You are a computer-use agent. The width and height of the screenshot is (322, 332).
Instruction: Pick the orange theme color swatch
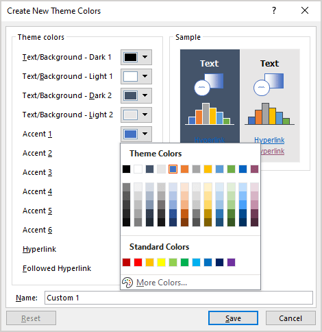click(x=184, y=169)
